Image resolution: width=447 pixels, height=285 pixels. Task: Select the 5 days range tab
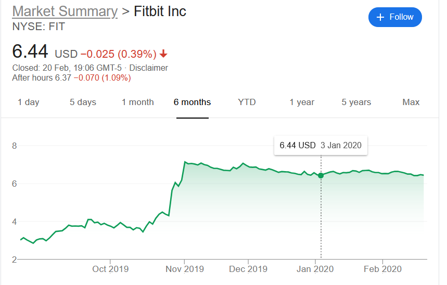click(x=83, y=102)
